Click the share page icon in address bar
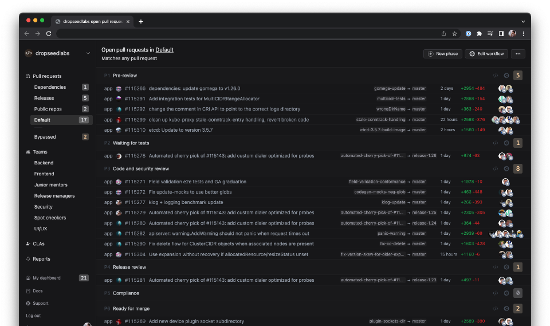This screenshot has width=550, height=326. pyautogui.click(x=443, y=34)
